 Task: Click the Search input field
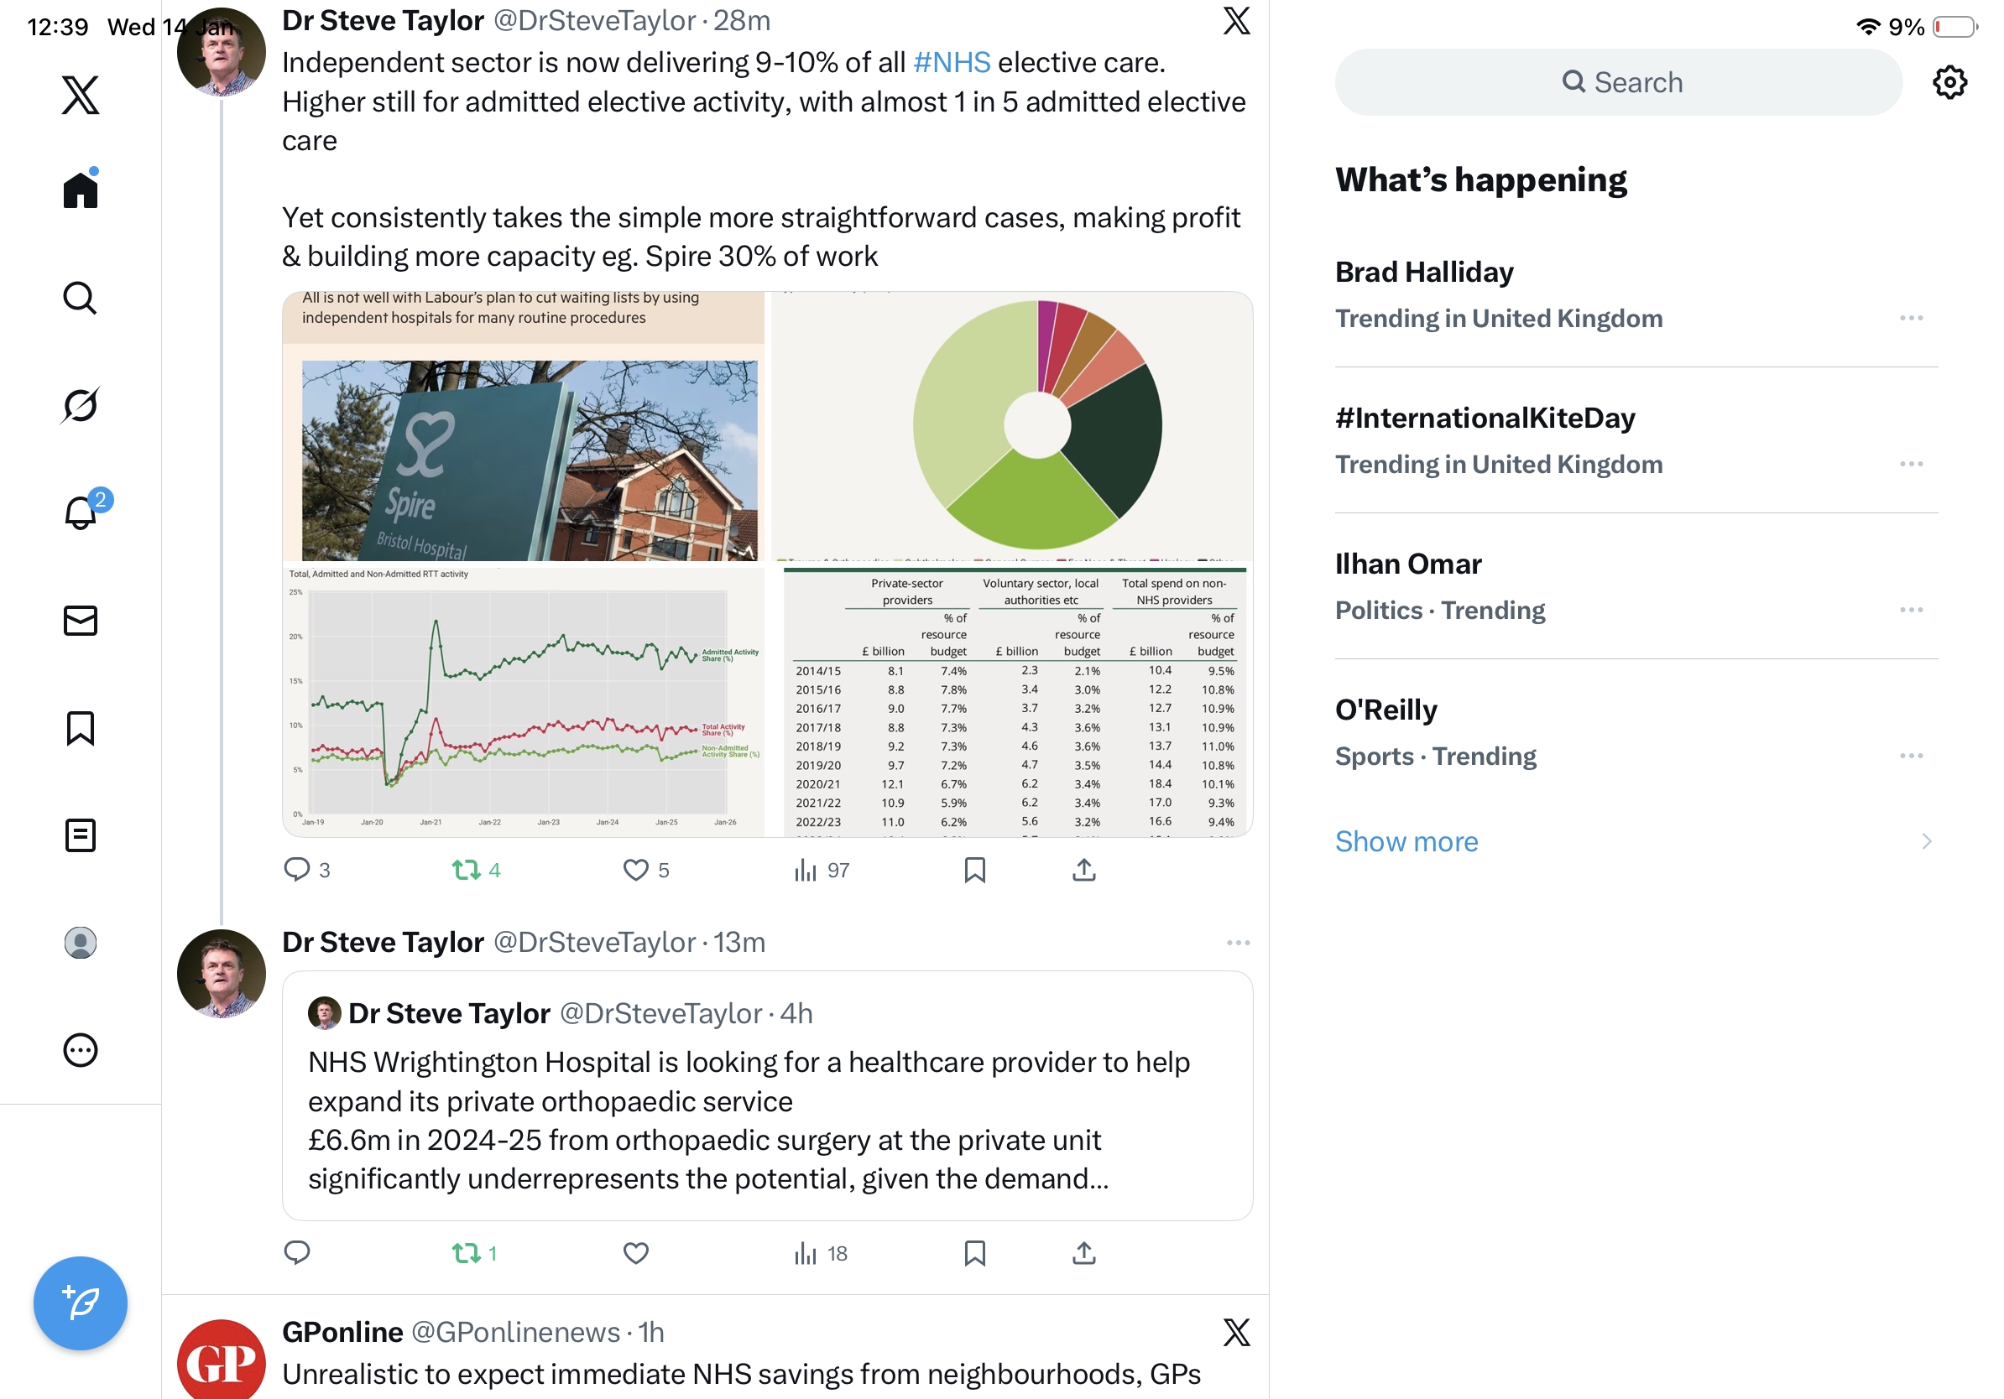coord(1619,83)
